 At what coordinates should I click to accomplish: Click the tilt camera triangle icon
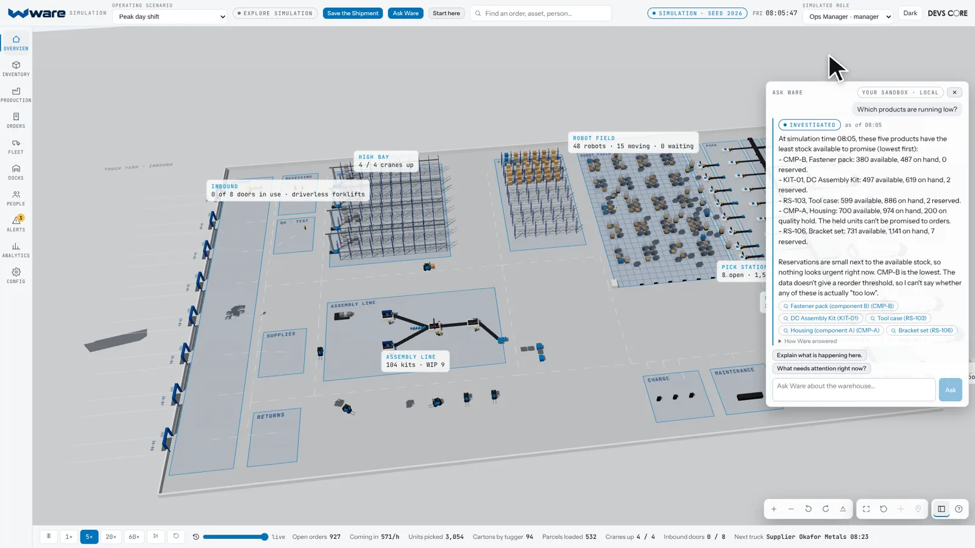843,509
